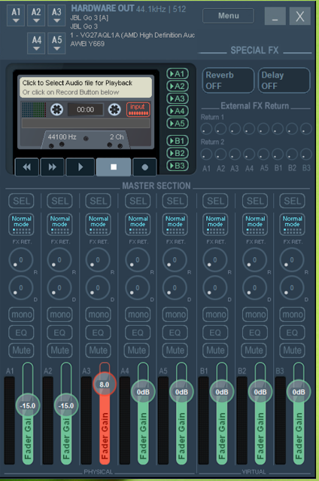The width and height of the screenshot is (319, 481).
Task: Open EQ for the B1 bus
Action: [x=215, y=332]
